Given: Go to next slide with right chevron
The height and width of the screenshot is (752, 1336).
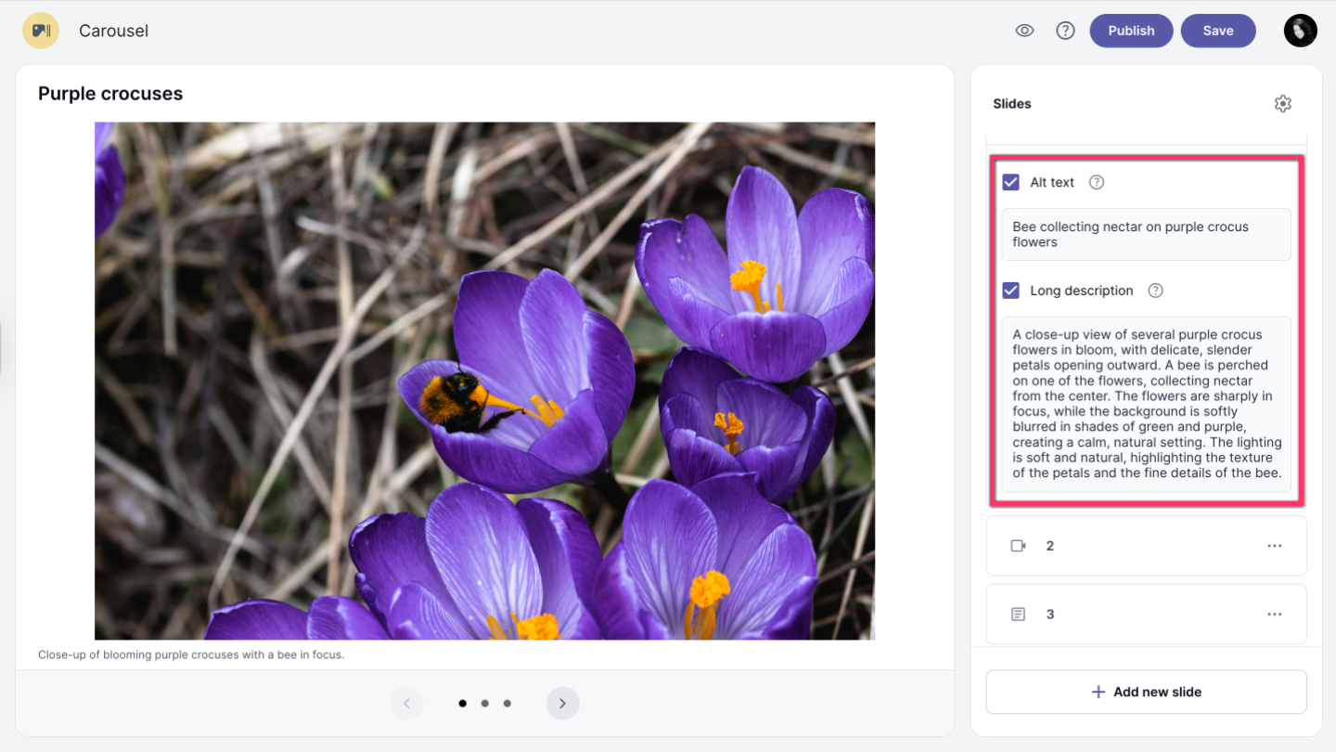Looking at the screenshot, I should click(562, 704).
